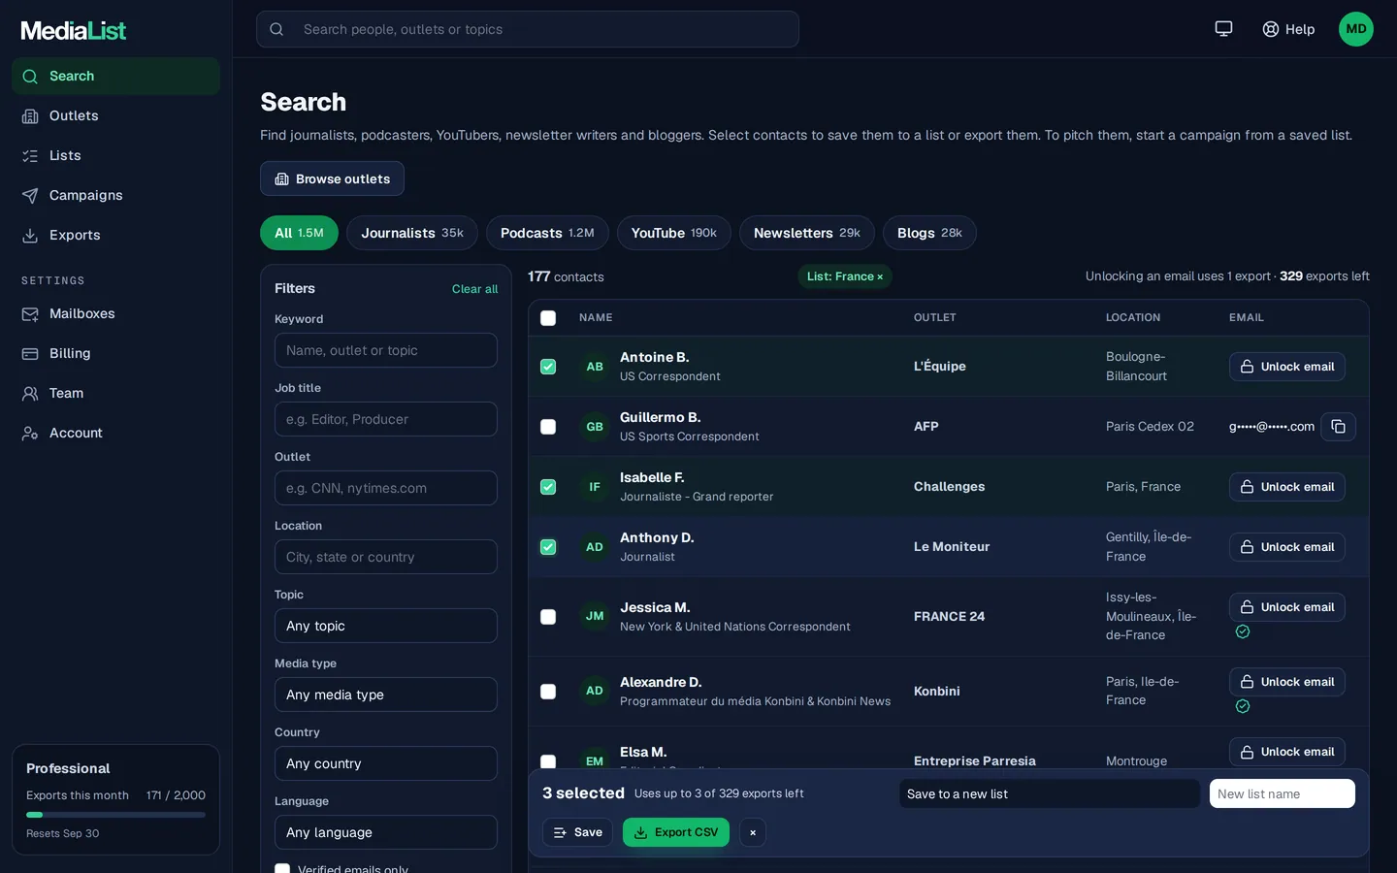Toggle the select-all checkbox in the table header
Screen dimensions: 1397x873
(548, 318)
